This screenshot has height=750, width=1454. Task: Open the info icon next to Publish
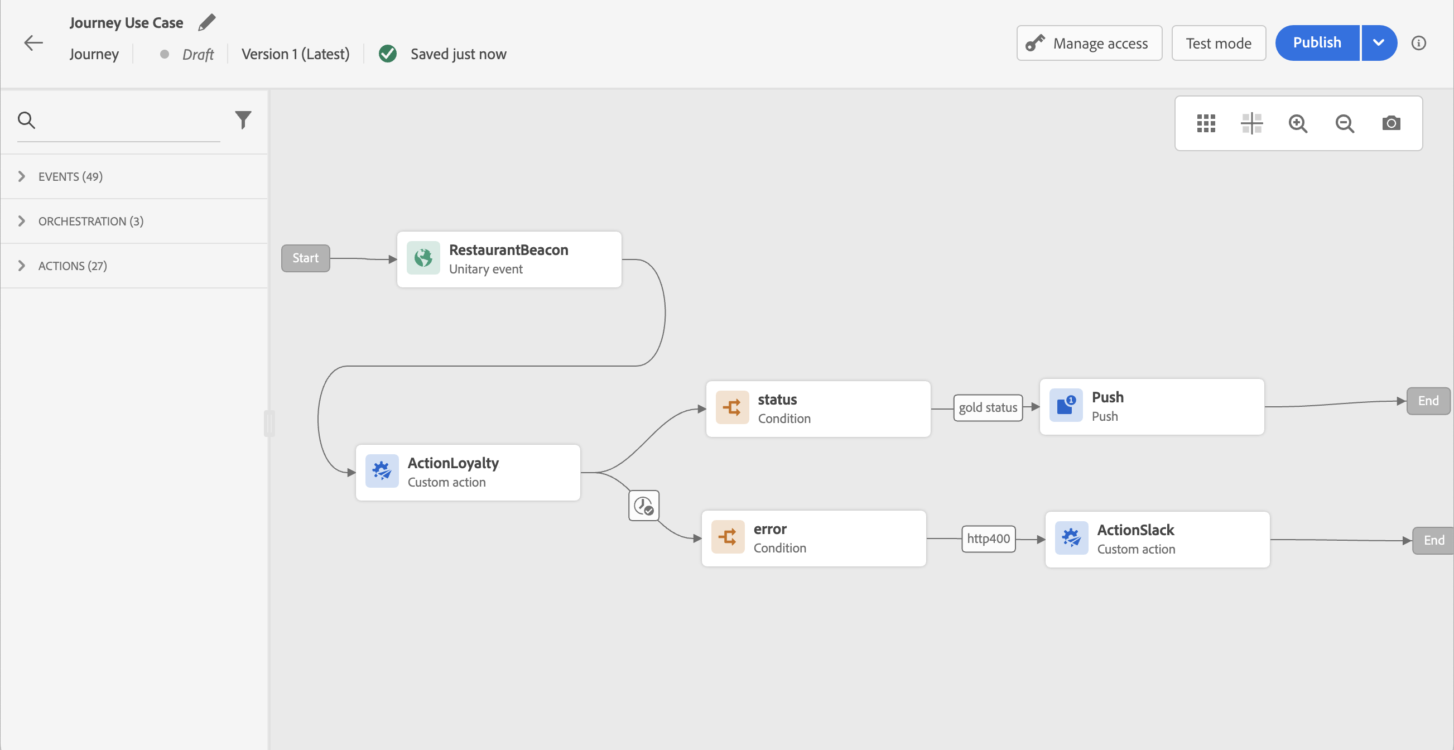(1418, 43)
